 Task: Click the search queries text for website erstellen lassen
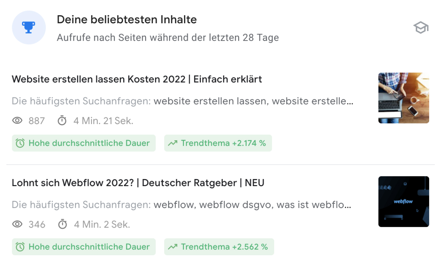tap(183, 101)
